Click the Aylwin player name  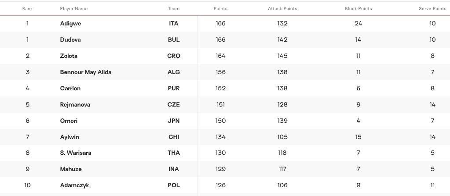70,137
